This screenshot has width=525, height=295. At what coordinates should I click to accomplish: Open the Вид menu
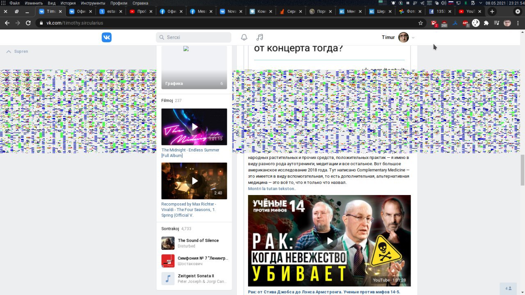(51, 3)
